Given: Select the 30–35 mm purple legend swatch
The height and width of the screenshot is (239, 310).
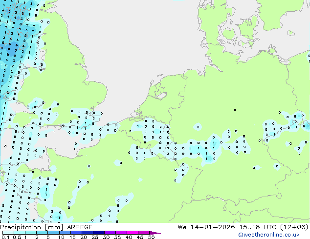Looking at the screenshot, I should click(110, 233).
